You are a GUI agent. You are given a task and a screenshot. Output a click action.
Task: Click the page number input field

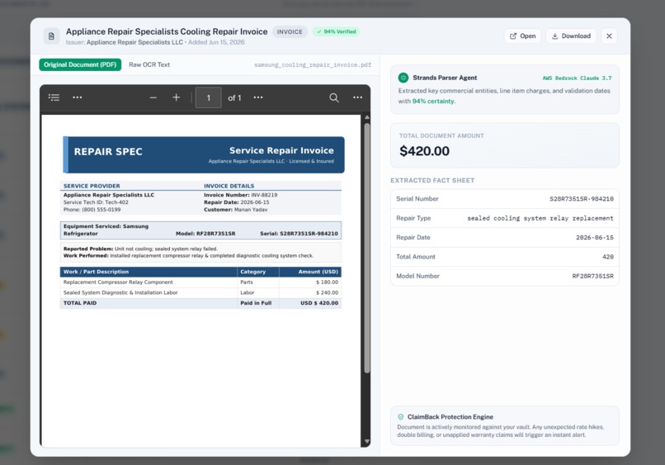tap(208, 97)
